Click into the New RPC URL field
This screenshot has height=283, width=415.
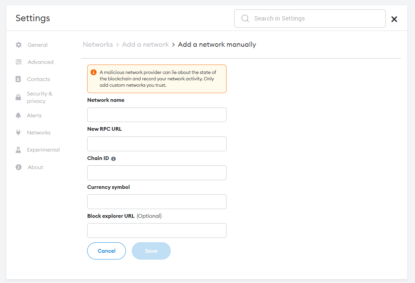[157, 144]
